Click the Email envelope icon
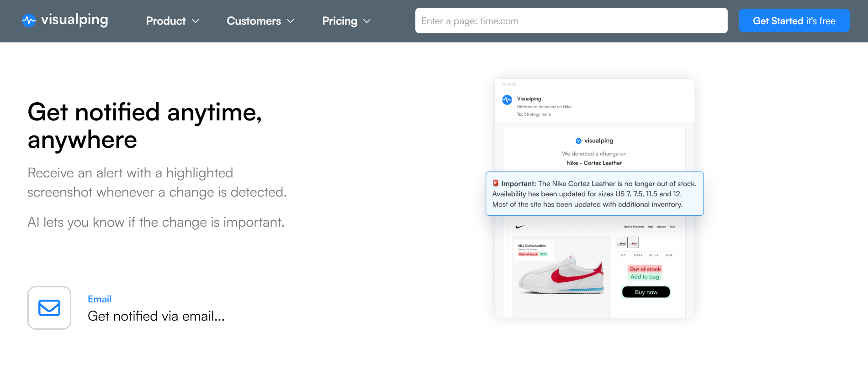The width and height of the screenshot is (868, 379). click(49, 308)
